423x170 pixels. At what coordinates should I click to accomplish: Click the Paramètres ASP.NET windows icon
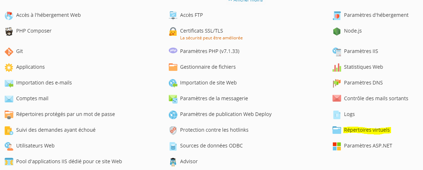pyautogui.click(x=337, y=146)
